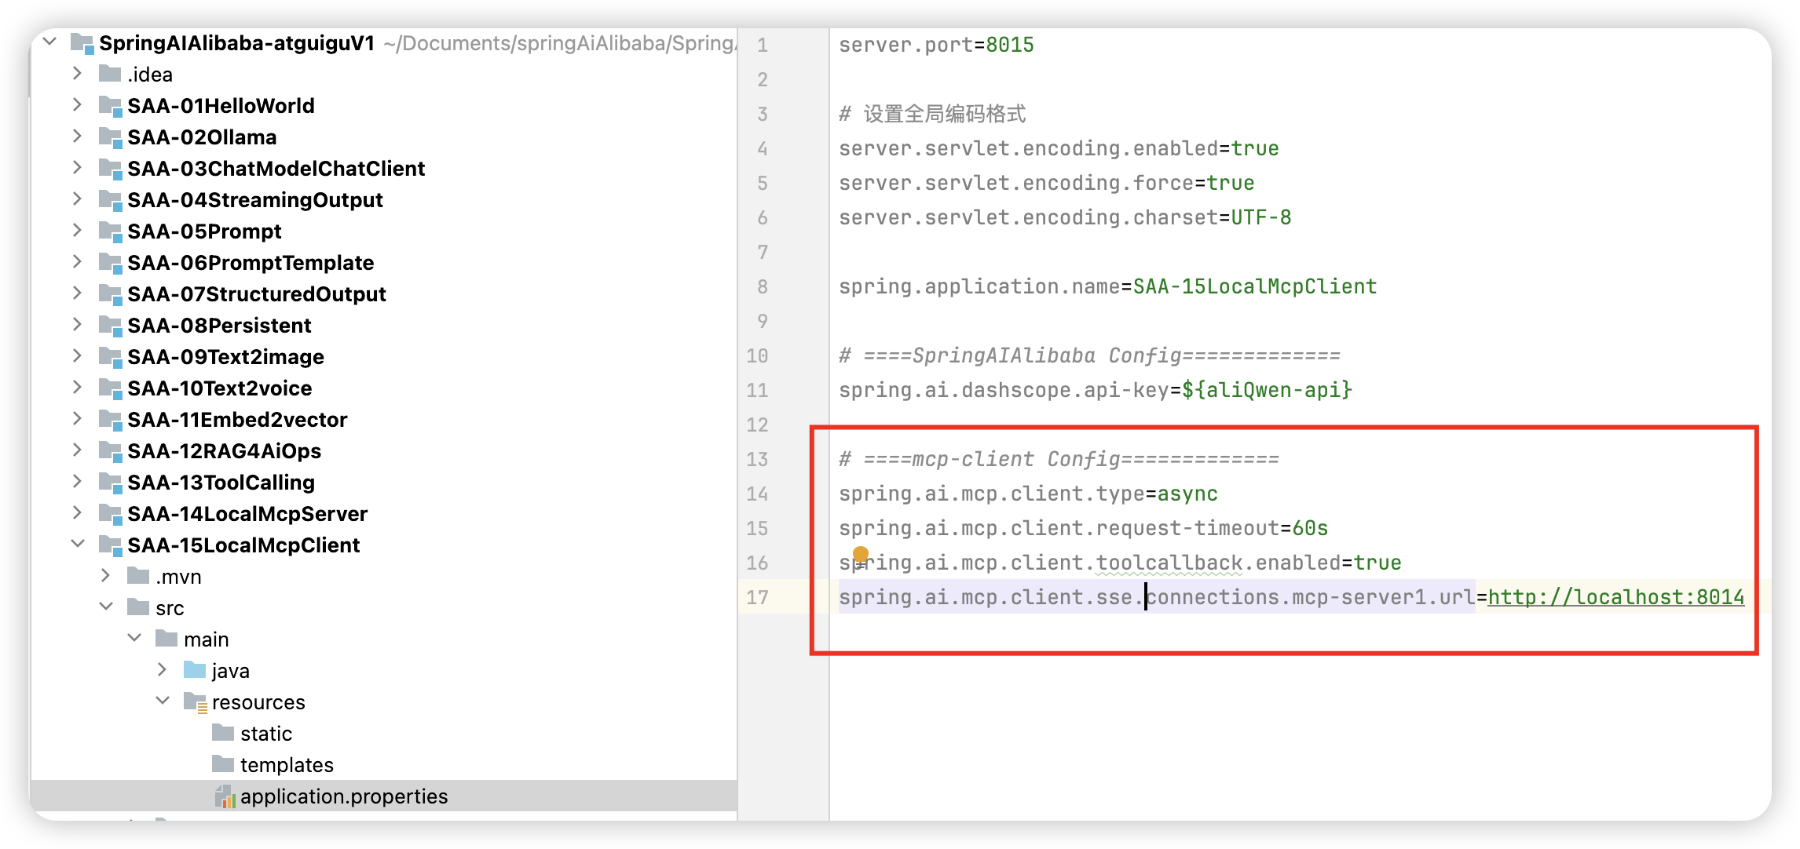The image size is (1800, 849).
Task: Collapse the src folder chevron
Action: [x=105, y=607]
